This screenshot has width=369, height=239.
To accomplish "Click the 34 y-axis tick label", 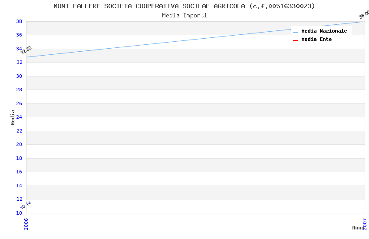I will coord(19,49).
